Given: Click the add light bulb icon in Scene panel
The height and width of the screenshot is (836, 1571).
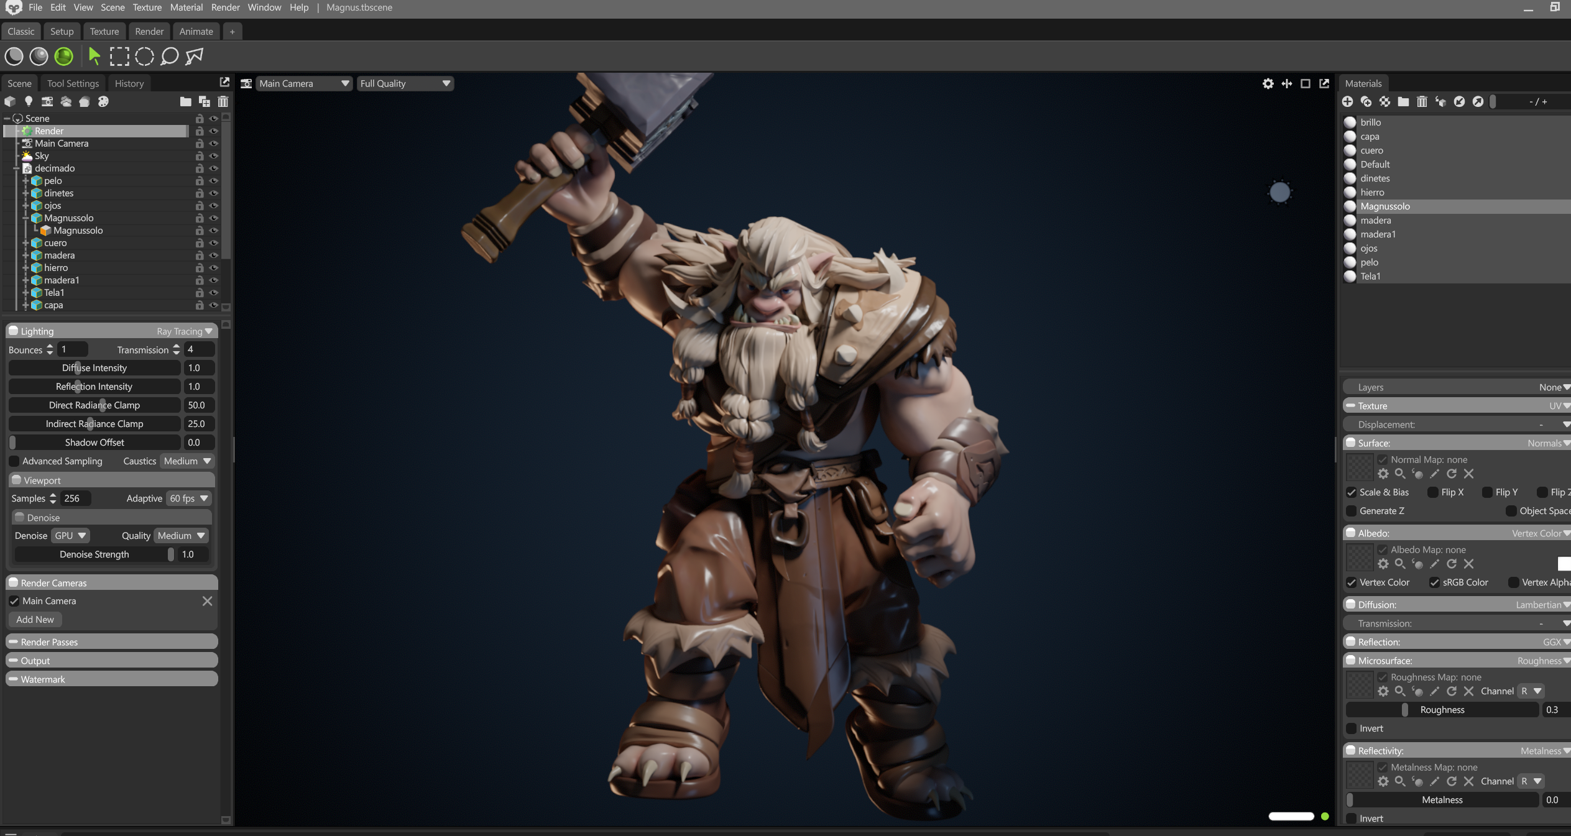Looking at the screenshot, I should (x=29, y=101).
